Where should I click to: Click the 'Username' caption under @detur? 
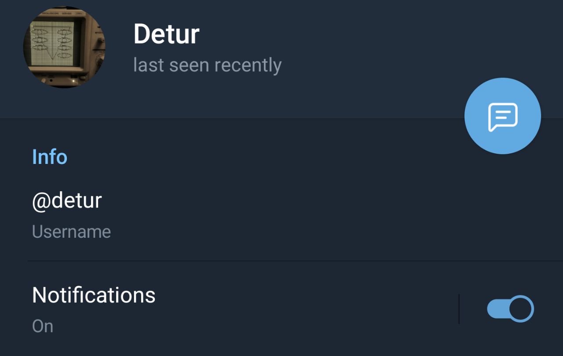[x=71, y=232]
